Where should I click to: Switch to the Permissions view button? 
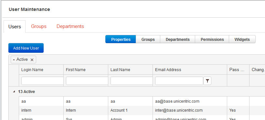point(212,39)
